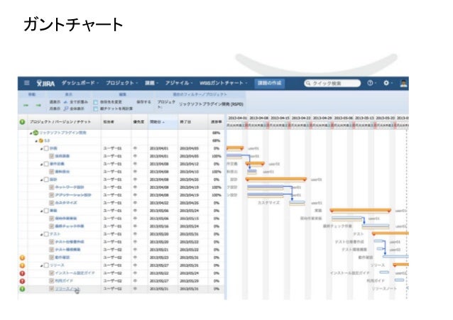Click the orange warning icon on 動作確認 row
This screenshot has width=453, height=320.
click(22, 258)
